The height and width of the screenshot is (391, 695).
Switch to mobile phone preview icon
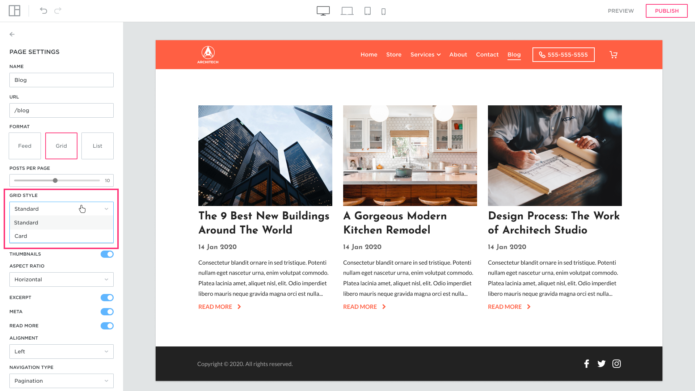[x=383, y=12]
